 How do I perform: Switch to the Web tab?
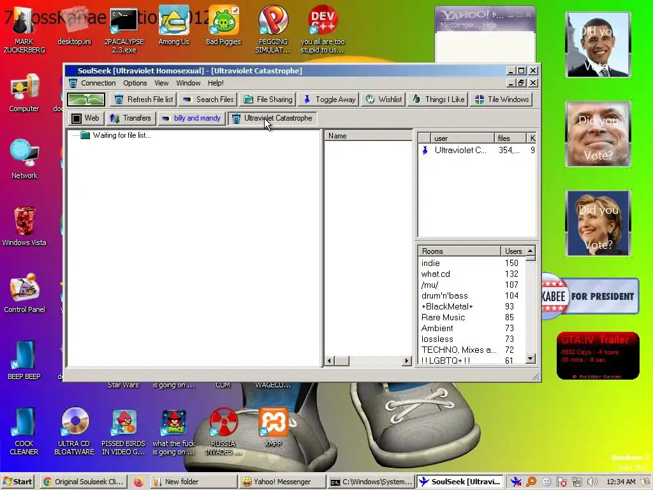(x=86, y=118)
